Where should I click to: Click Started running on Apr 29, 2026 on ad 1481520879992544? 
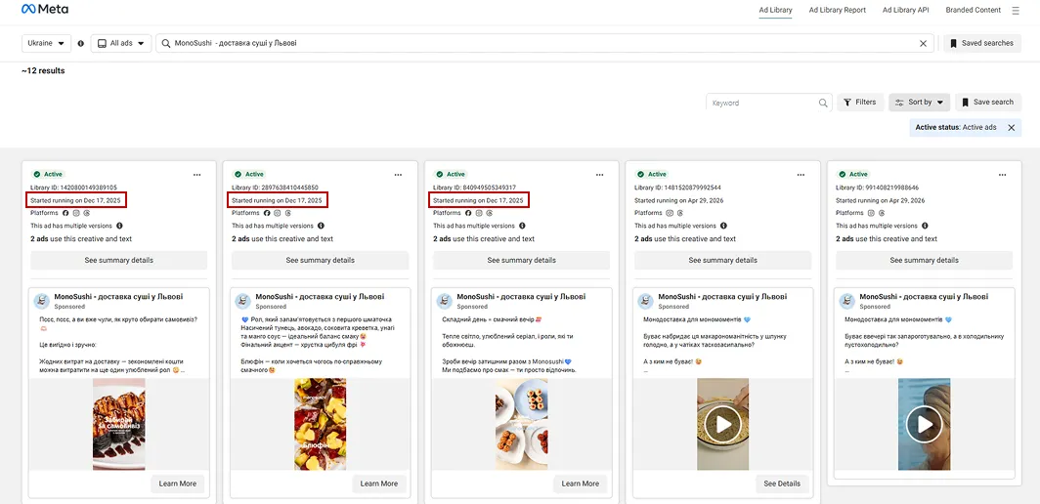point(678,200)
